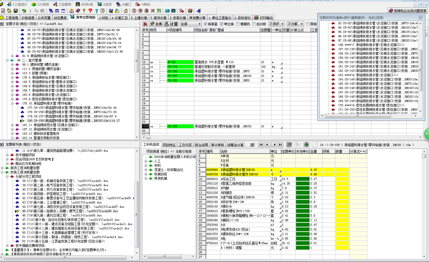Go to first record navigation icon
The image size is (429, 262).
[x=261, y=145]
